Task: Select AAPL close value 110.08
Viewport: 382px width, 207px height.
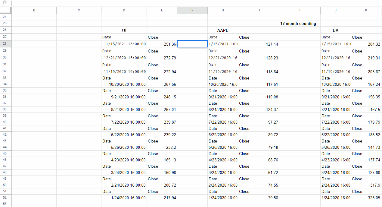Action: 259,97
